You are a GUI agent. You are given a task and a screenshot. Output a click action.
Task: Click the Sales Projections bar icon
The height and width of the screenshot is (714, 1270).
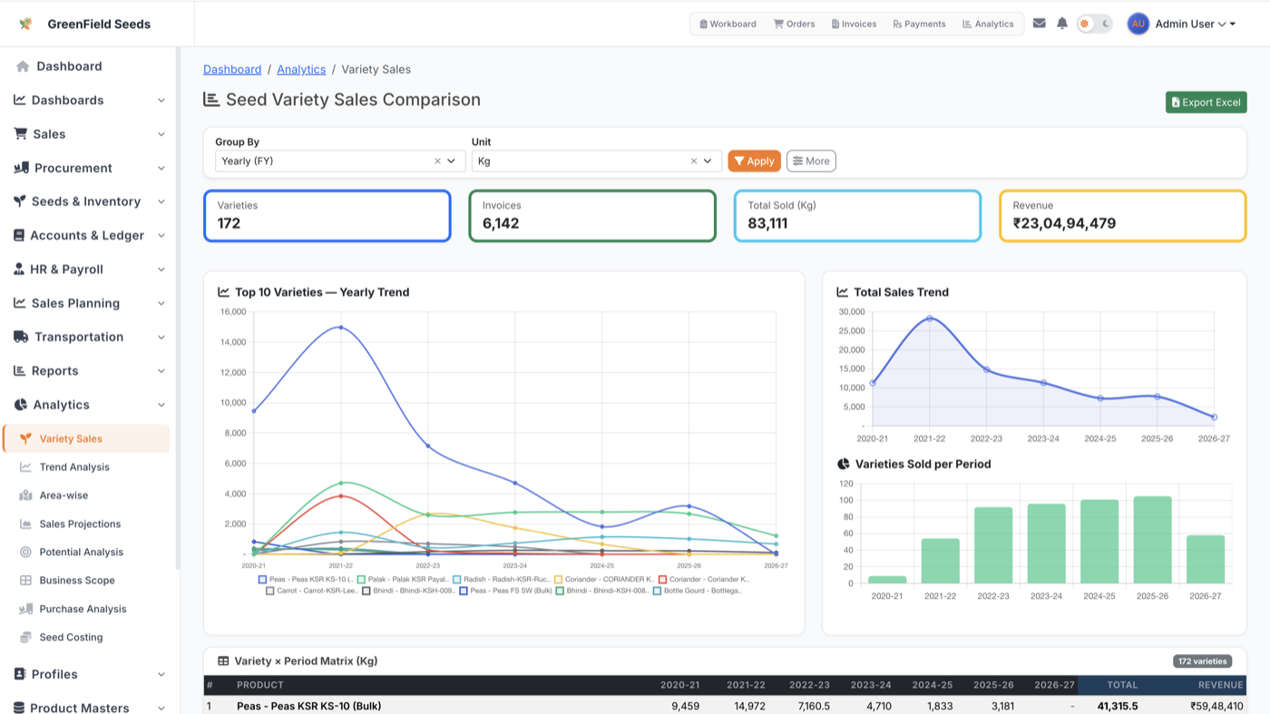coord(25,523)
